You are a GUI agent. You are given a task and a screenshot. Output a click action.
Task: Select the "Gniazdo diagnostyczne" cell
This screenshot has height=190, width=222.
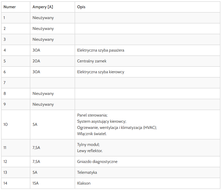147,162
